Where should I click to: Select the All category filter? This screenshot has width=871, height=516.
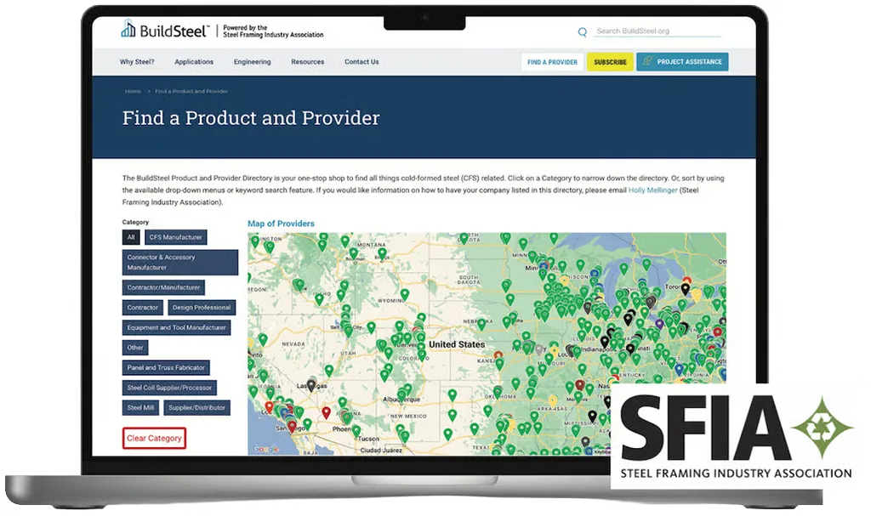[131, 237]
